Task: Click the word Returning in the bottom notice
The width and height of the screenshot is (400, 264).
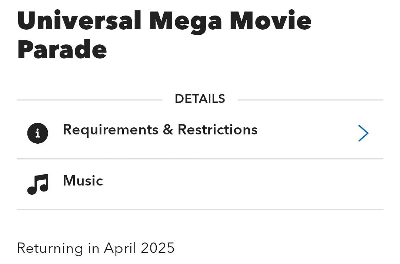Action: click(x=50, y=249)
